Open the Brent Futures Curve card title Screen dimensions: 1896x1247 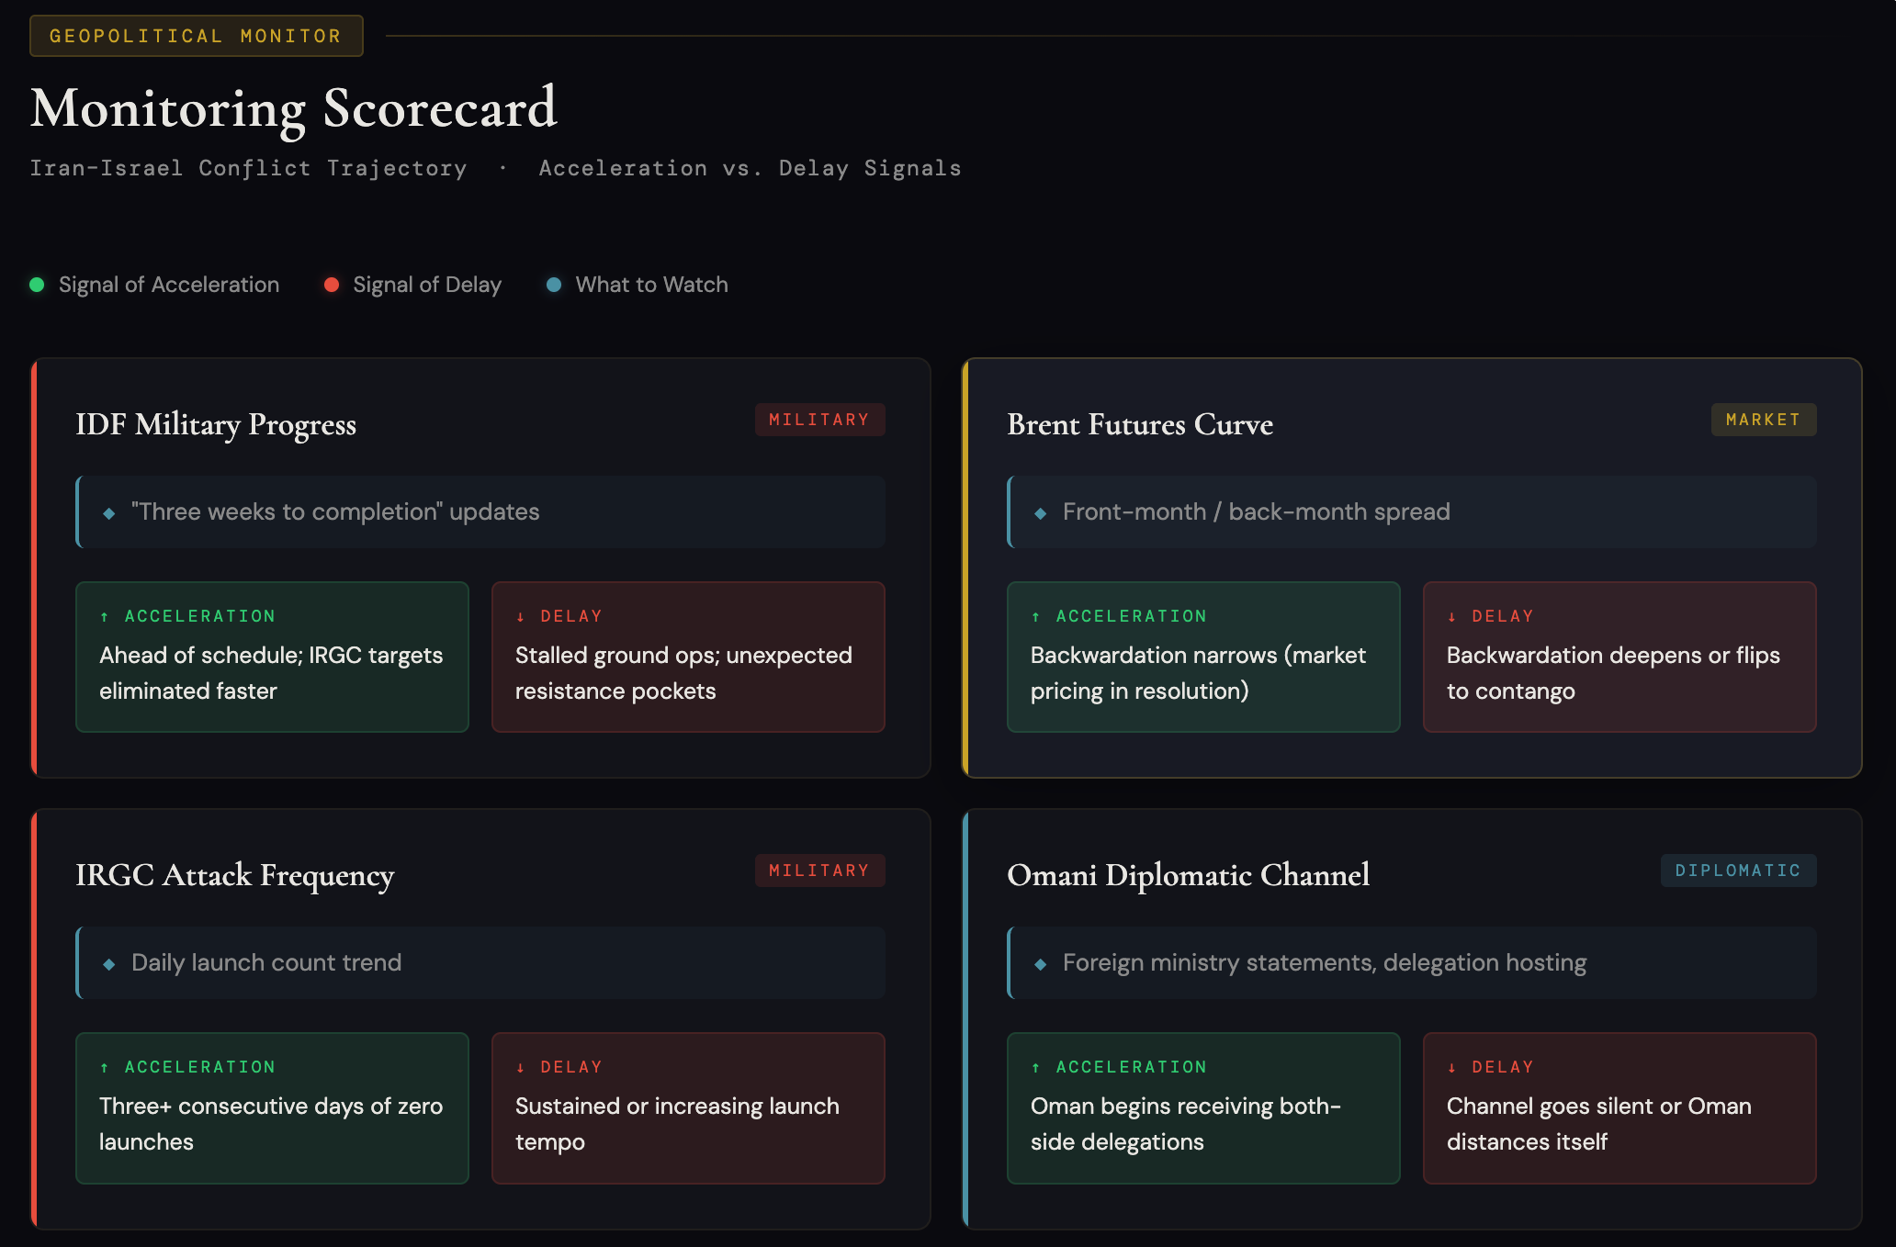click(x=1140, y=424)
